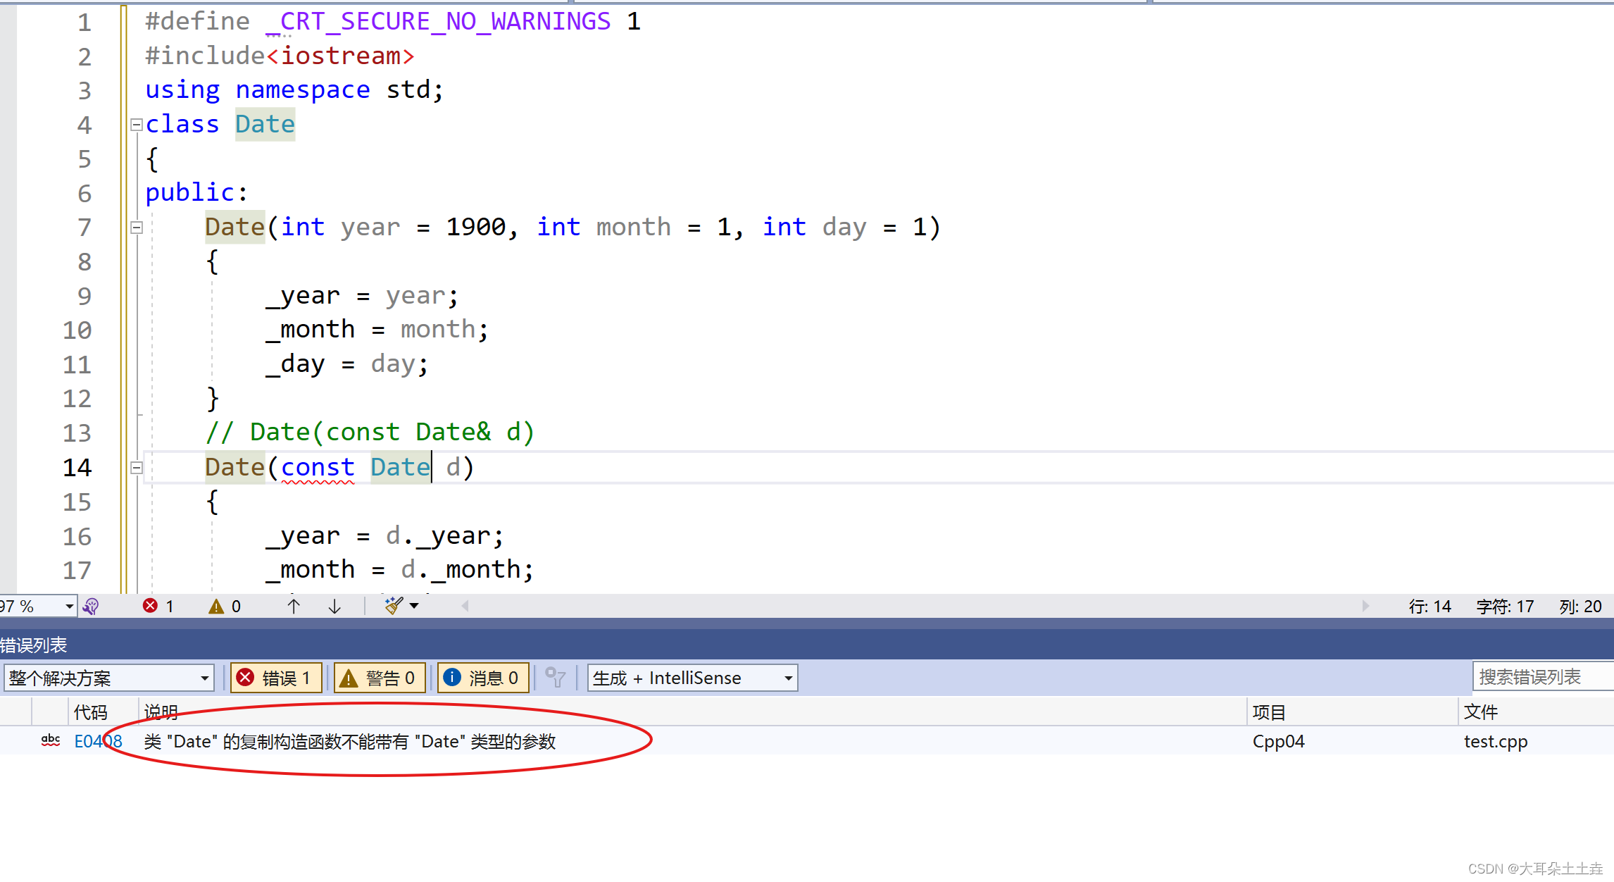Toggle the 消息 0 filter button

point(483,678)
